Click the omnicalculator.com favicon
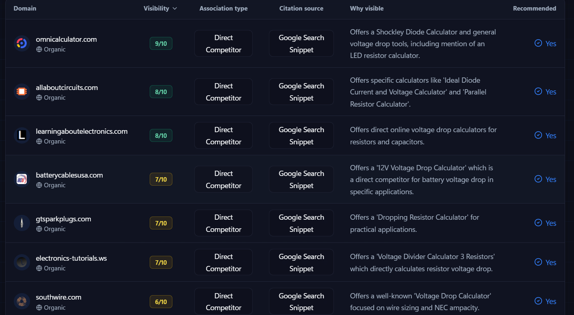The height and width of the screenshot is (315, 574). tap(22, 43)
